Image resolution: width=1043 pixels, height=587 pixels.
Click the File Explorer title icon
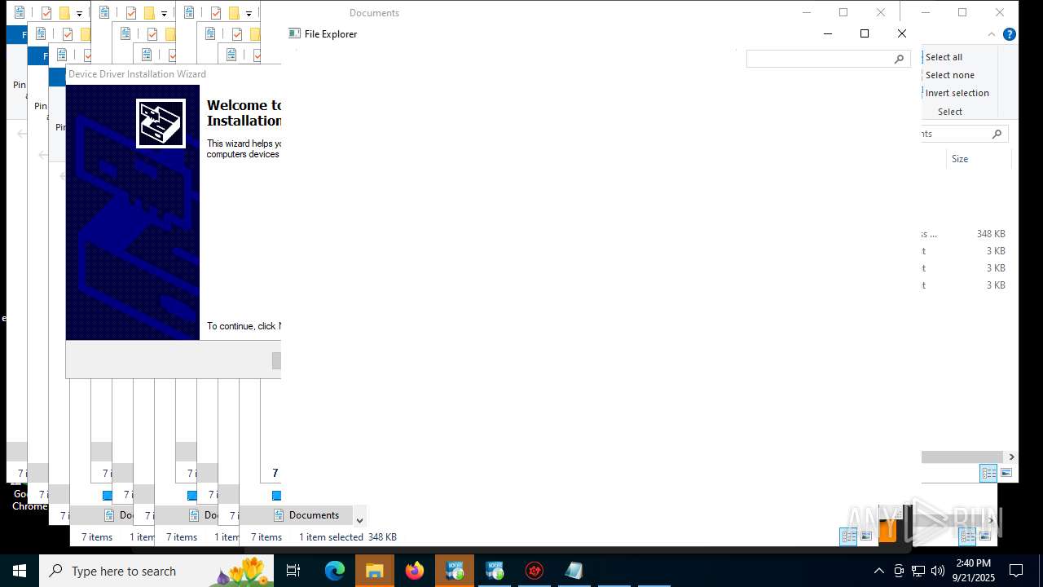(x=295, y=33)
